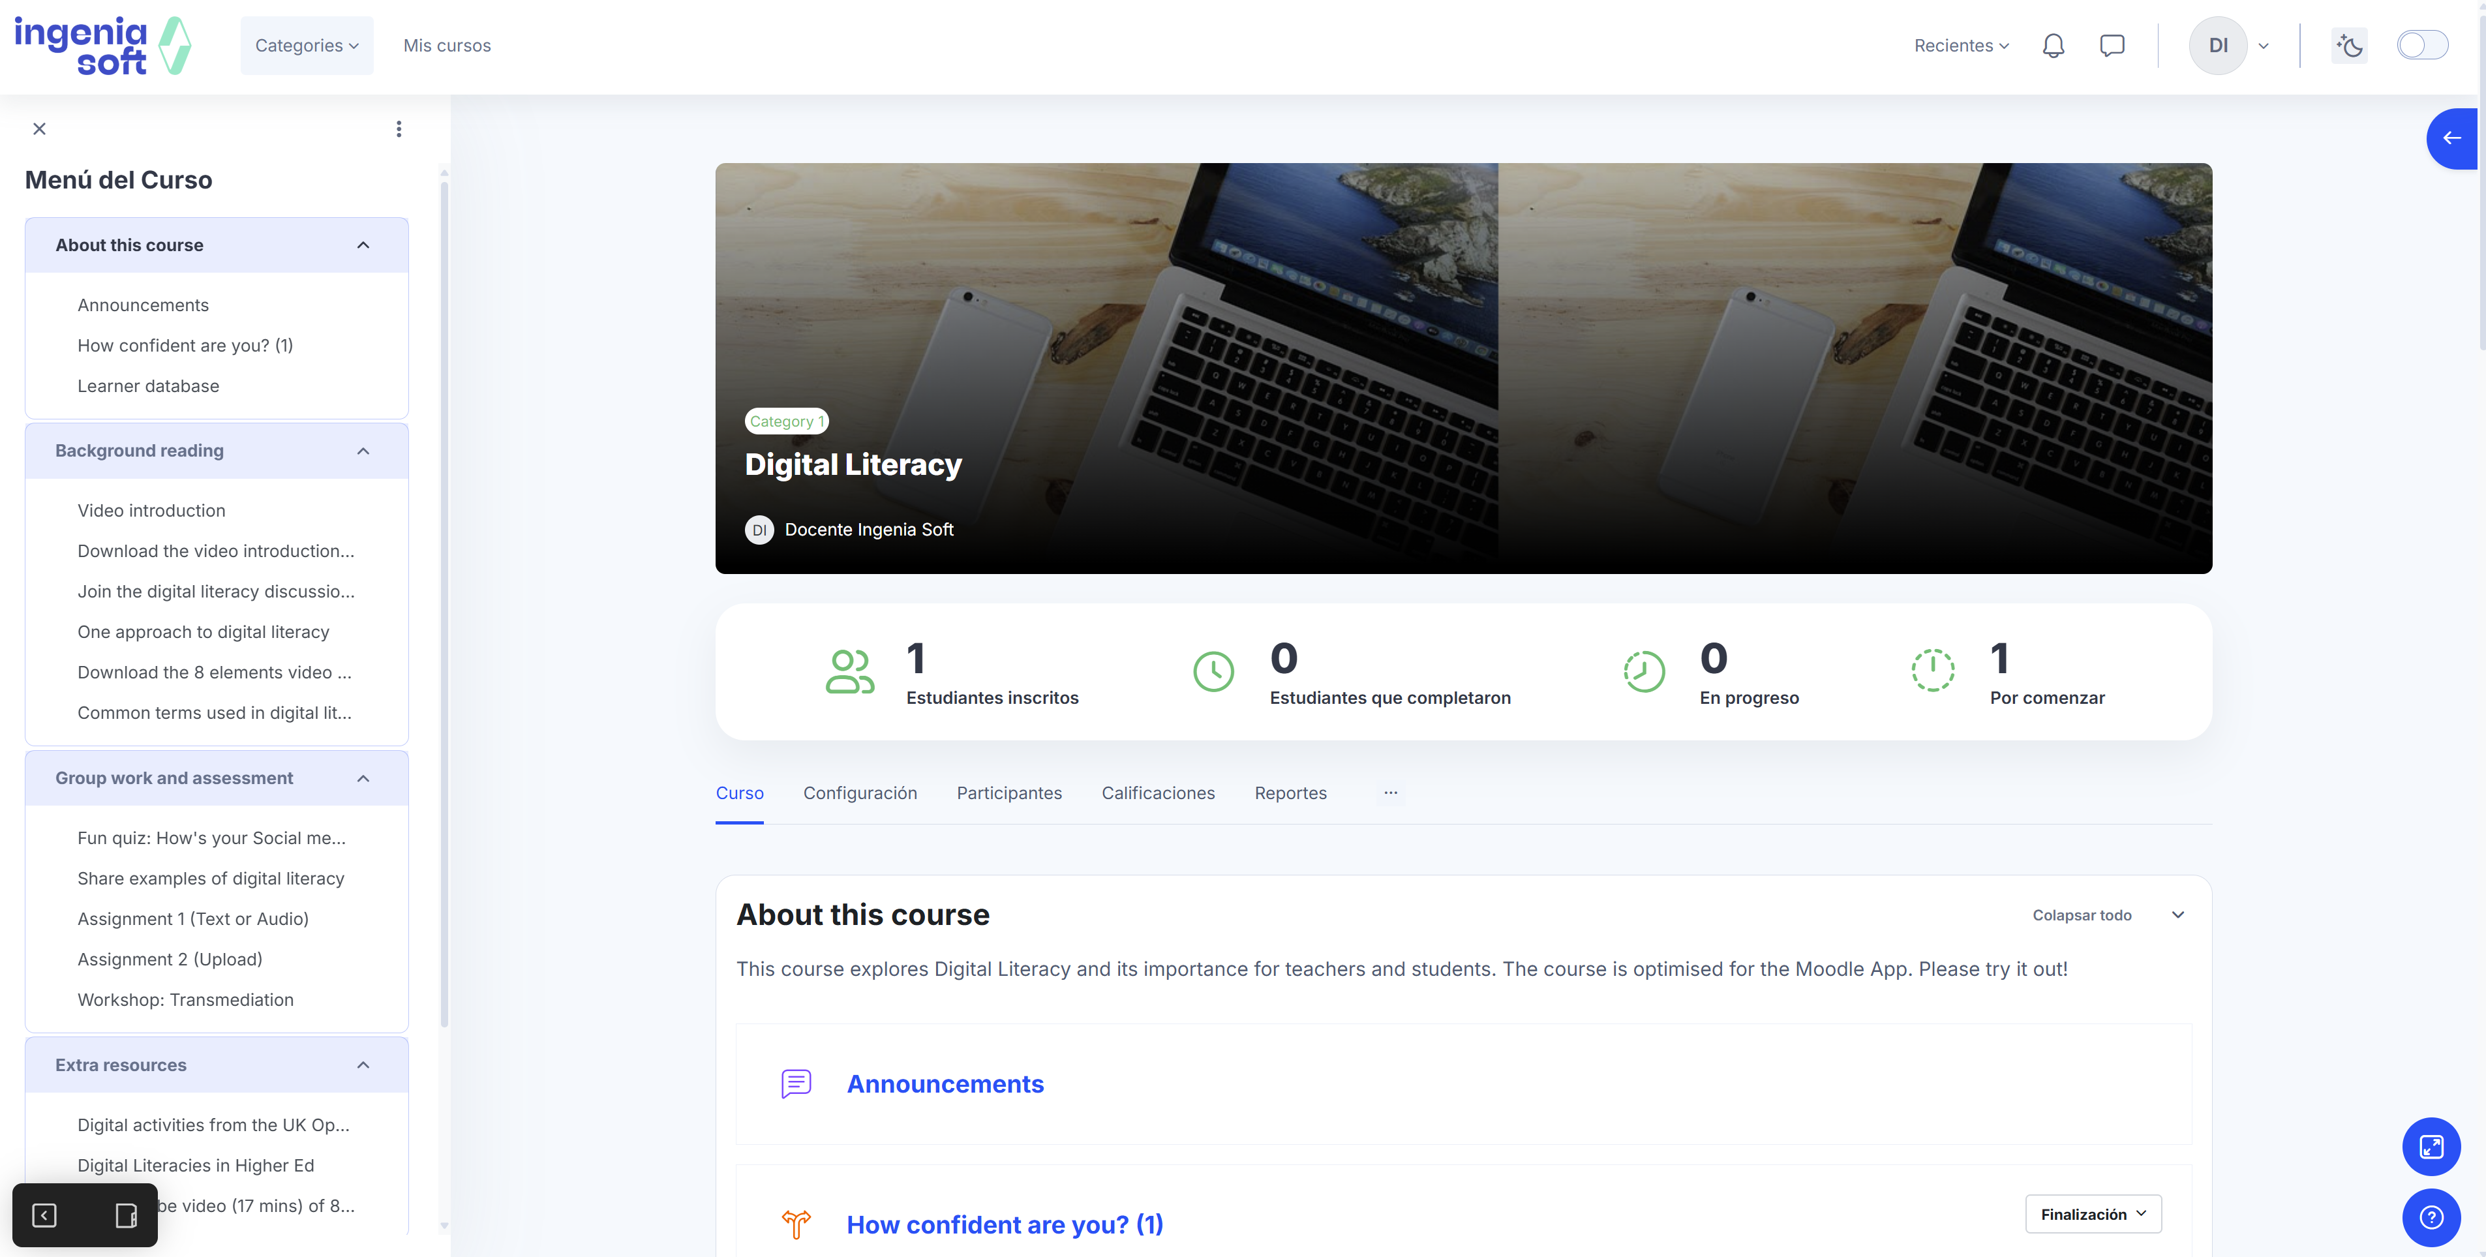Open Download the video introduction item
Screen dimensions: 2486x1257
(x=216, y=551)
